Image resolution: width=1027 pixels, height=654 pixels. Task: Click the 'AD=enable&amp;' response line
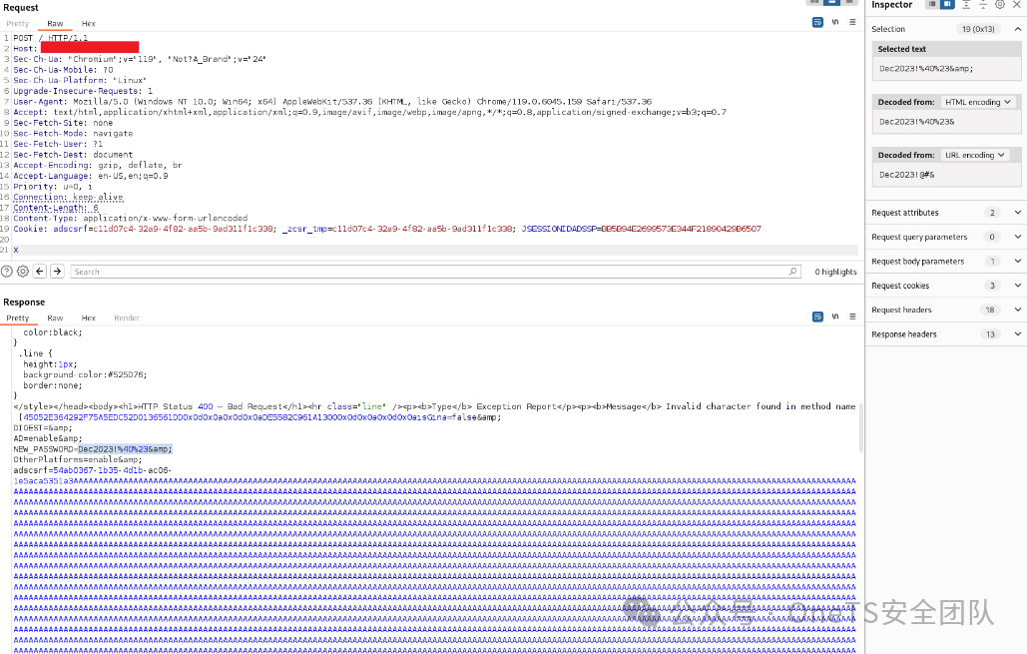[x=48, y=438]
